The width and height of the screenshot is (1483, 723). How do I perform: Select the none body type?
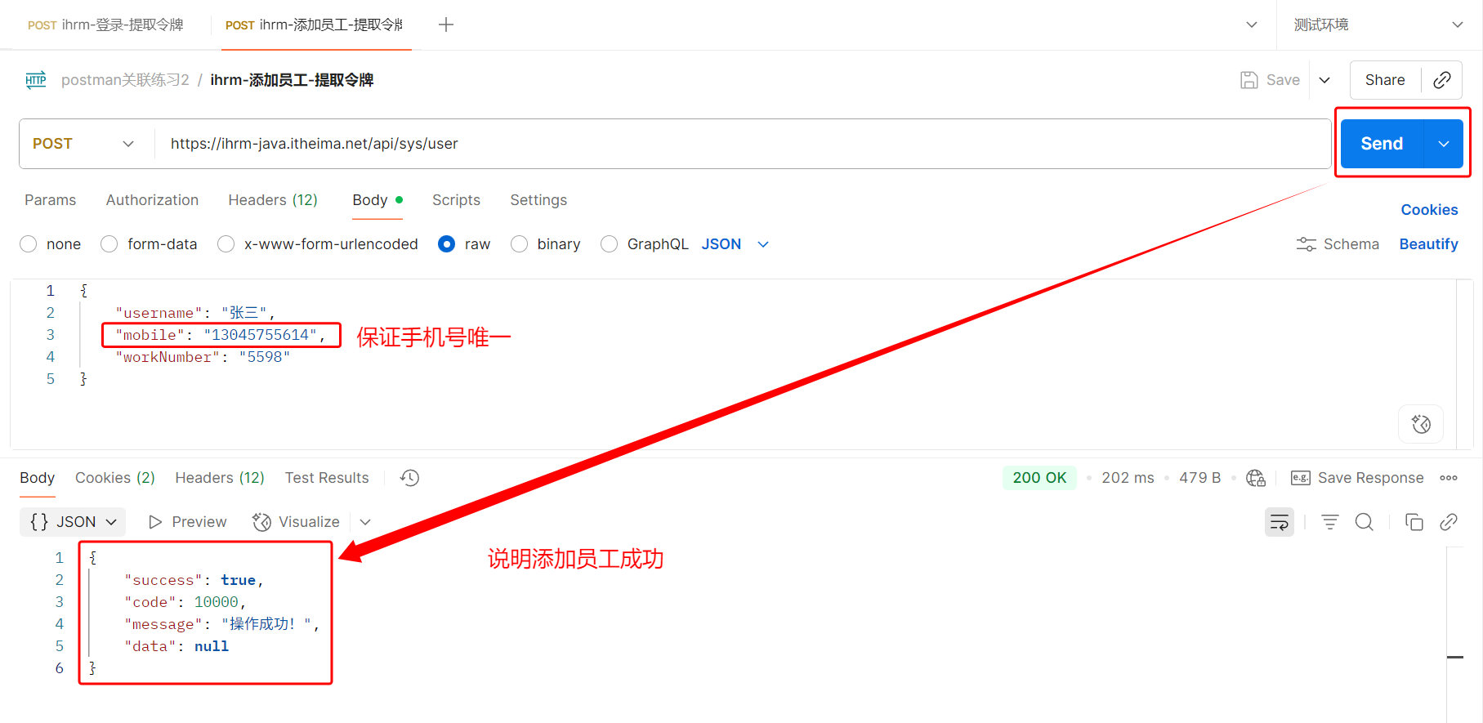pyautogui.click(x=29, y=244)
